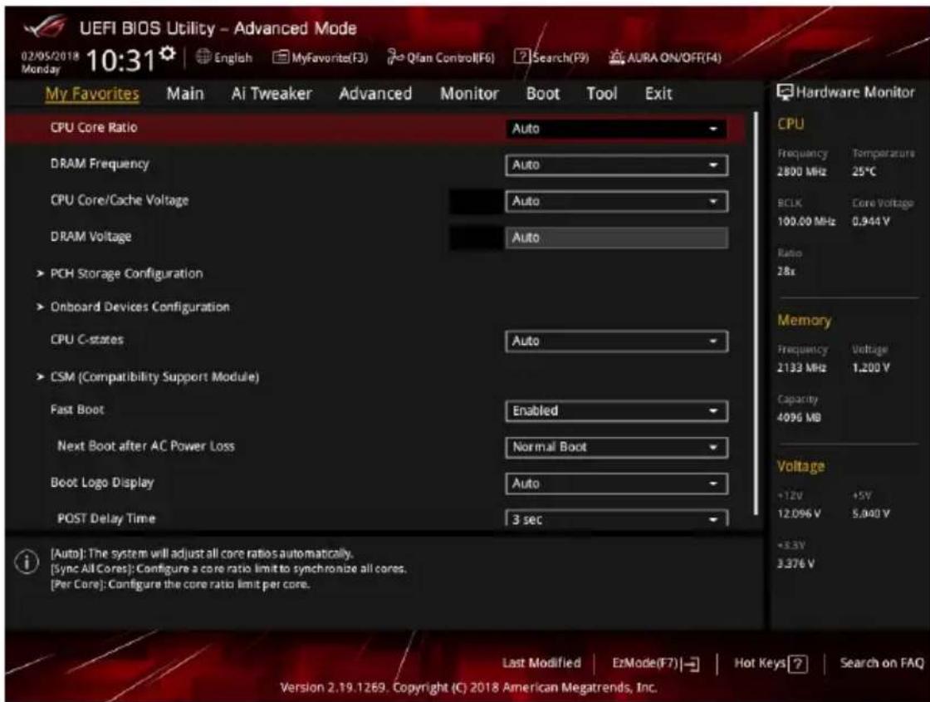Open the CPU C-states dropdown
Image resolution: width=930 pixels, height=702 pixels.
click(x=616, y=341)
